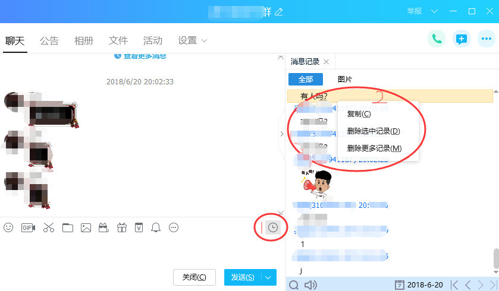Viewport: 499px width, 291px height.
Task: Open more tools ellipsis in chat toolbar
Action: tap(174, 227)
